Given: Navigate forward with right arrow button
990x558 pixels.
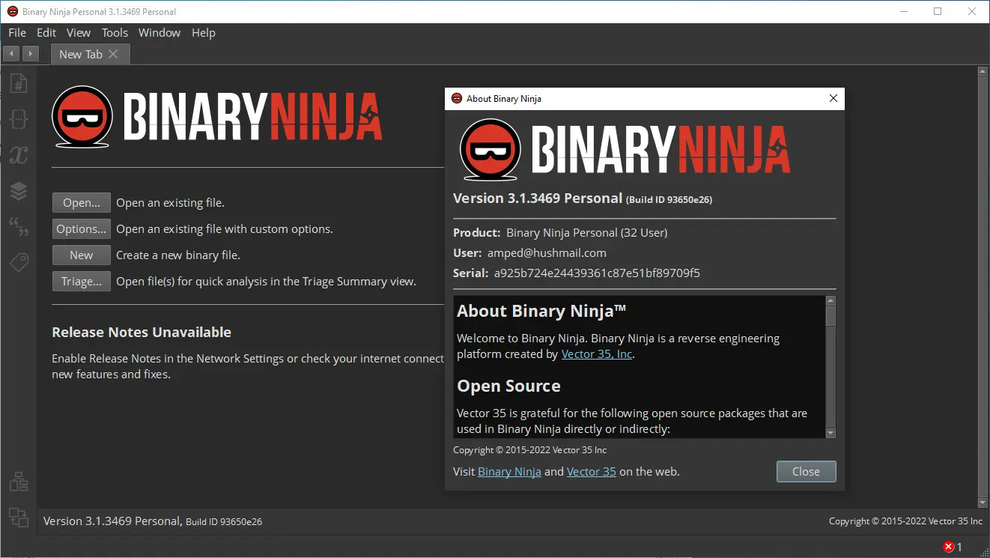Looking at the screenshot, I should 31,54.
